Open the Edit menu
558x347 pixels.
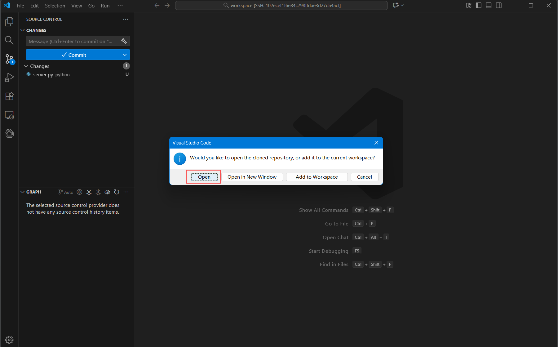tap(34, 6)
